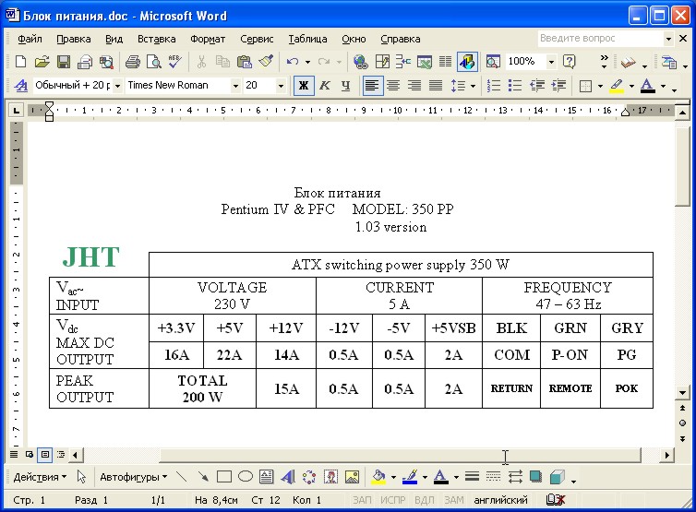Open the Таблица menu
Image resolution: width=696 pixels, height=512 pixels.
307,39
